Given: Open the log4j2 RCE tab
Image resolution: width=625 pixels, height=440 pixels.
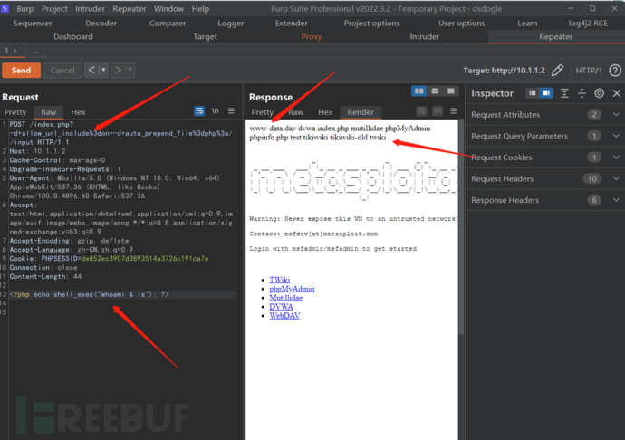Looking at the screenshot, I should tap(588, 24).
